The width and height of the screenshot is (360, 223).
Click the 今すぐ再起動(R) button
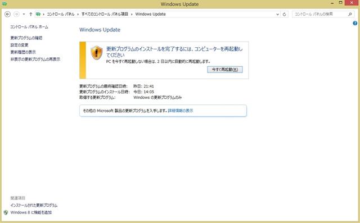[225, 70]
